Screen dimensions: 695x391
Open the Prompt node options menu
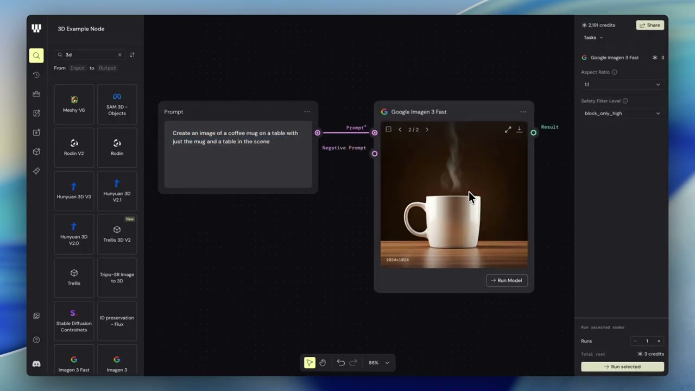coord(307,112)
